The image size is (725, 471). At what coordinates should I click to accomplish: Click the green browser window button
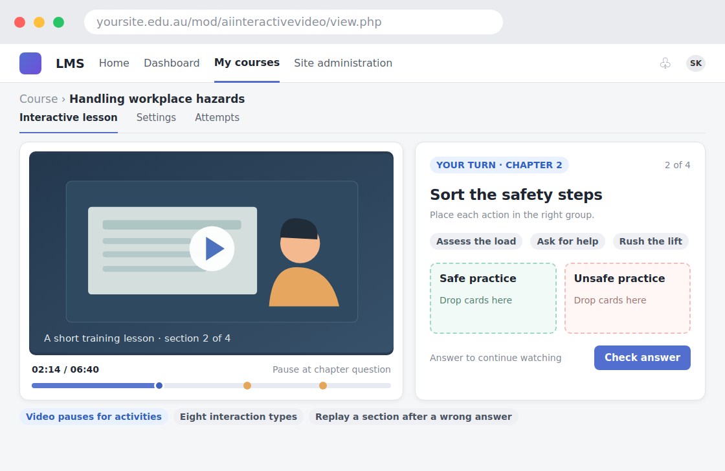tap(59, 22)
